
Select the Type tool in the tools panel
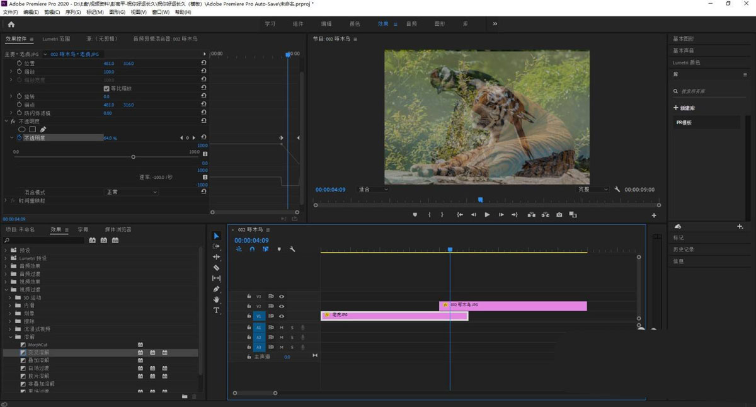[217, 311]
